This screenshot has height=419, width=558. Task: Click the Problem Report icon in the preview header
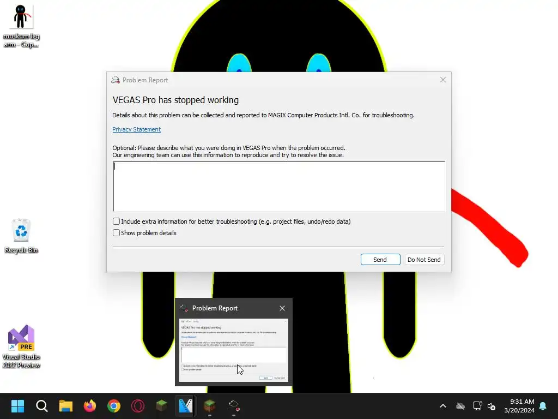click(184, 308)
